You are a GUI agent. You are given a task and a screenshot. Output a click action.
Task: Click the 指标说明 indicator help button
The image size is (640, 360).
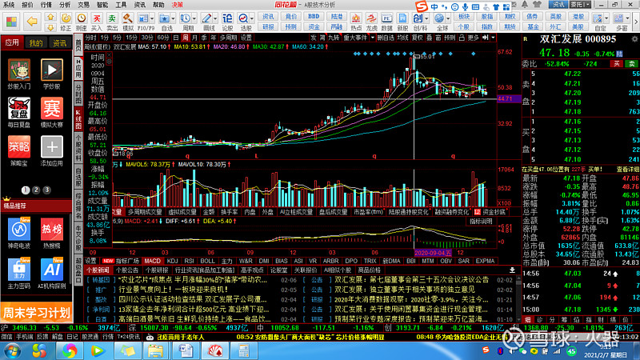pos(481,222)
